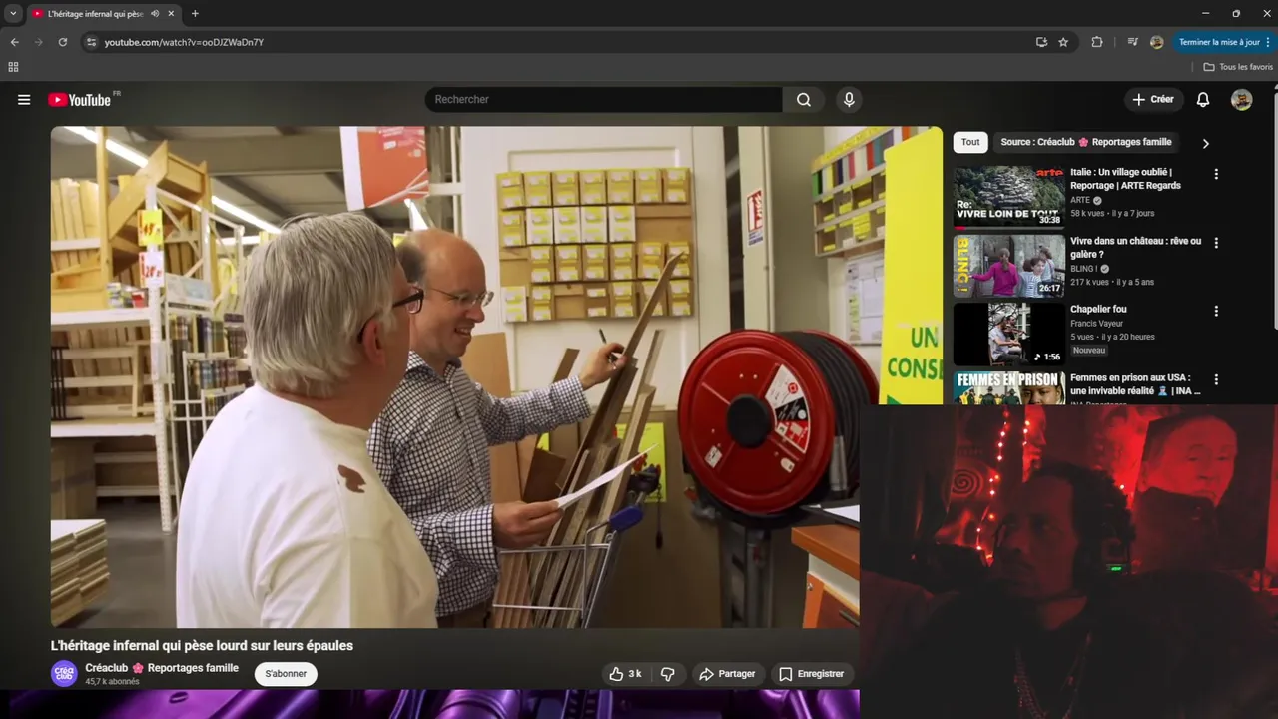Open the YouTube hamburger guide menu
1278x719 pixels.
click(24, 100)
